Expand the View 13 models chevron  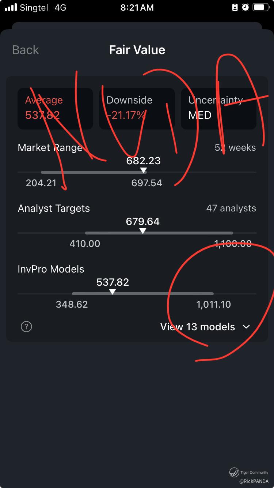[x=246, y=327]
